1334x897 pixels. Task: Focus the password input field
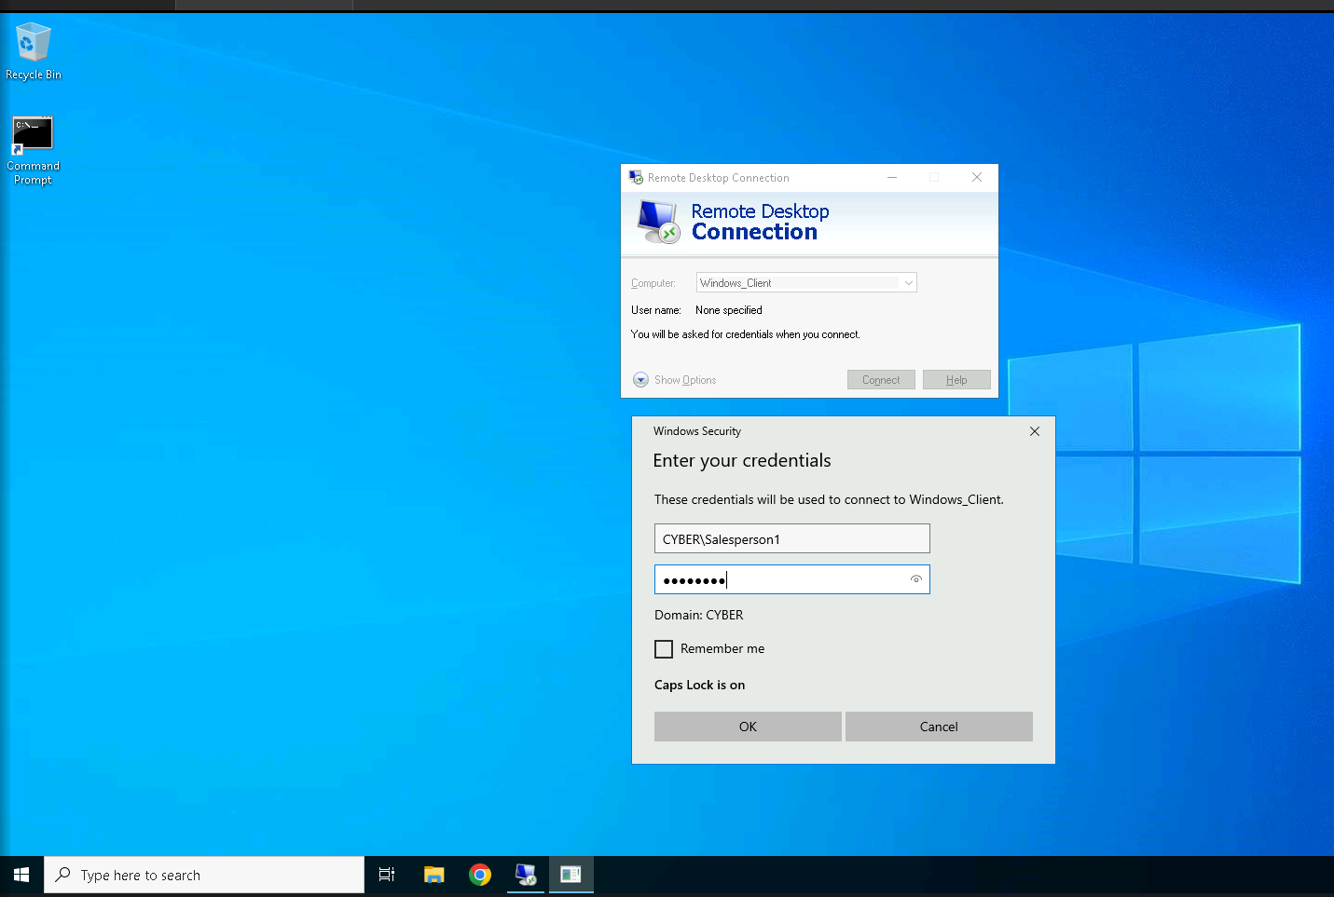pyautogui.click(x=792, y=579)
